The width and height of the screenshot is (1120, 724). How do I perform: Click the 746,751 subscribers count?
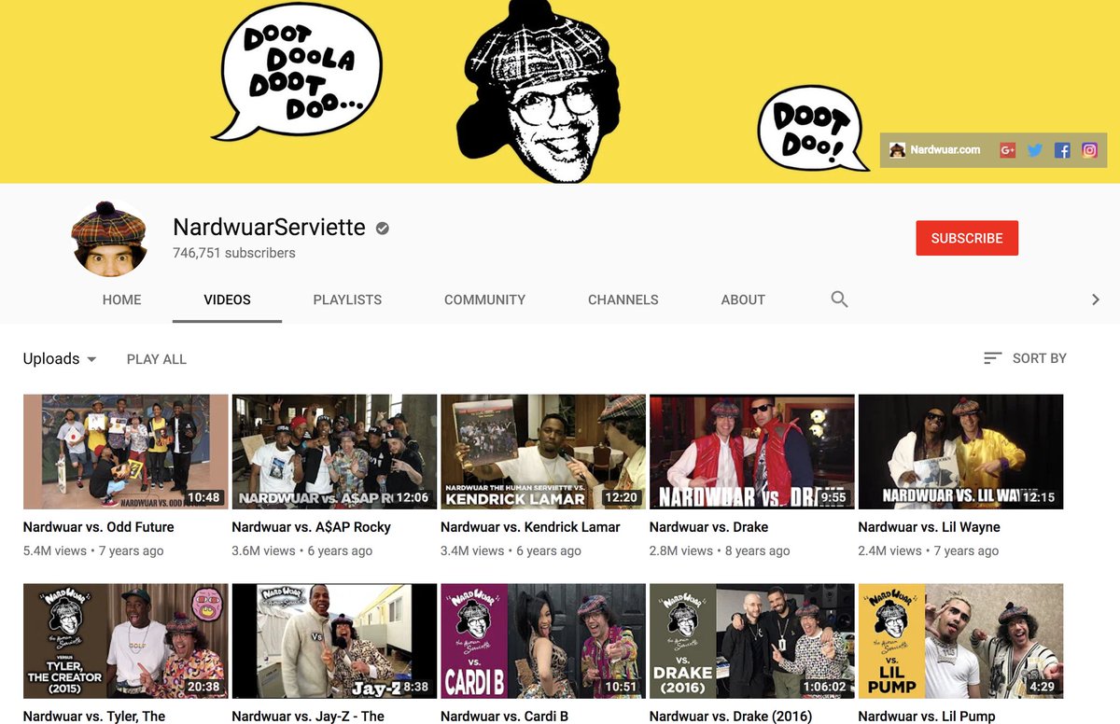click(234, 253)
